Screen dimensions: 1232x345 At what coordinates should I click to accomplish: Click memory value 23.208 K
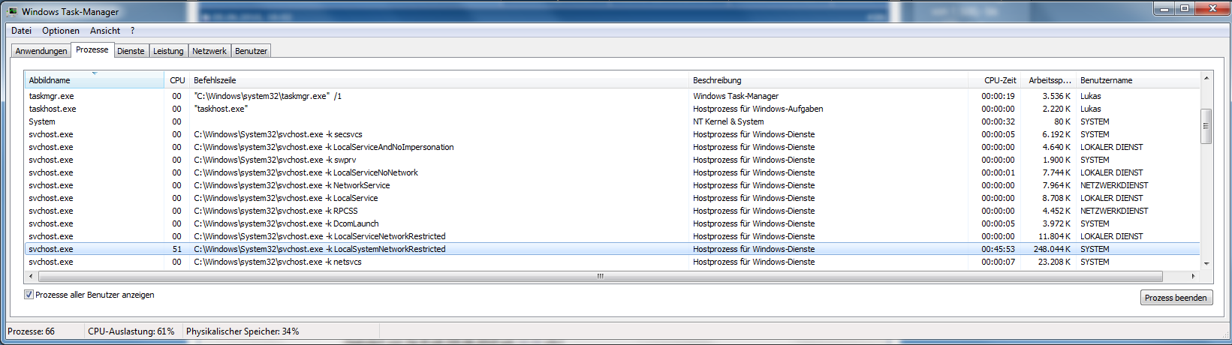(1054, 262)
